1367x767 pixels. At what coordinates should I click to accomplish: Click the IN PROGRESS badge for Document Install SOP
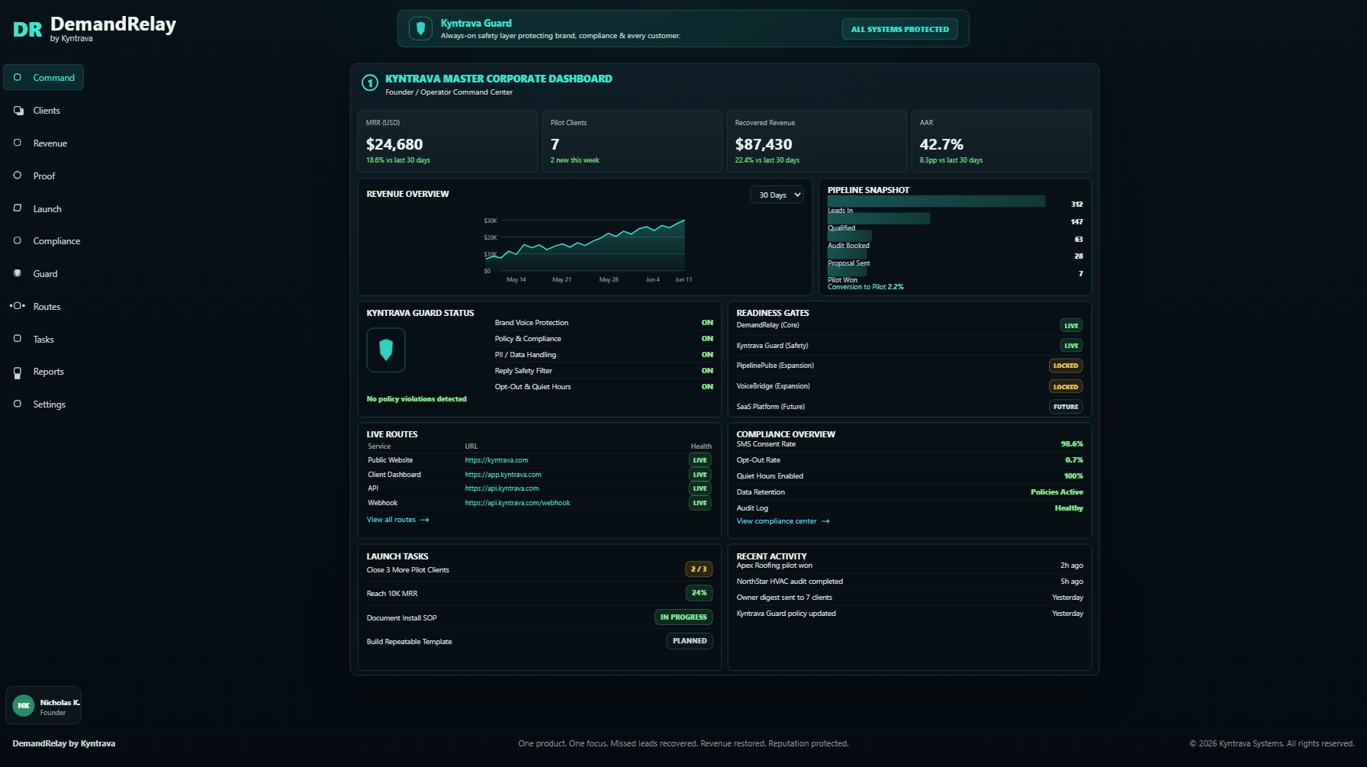pos(683,617)
